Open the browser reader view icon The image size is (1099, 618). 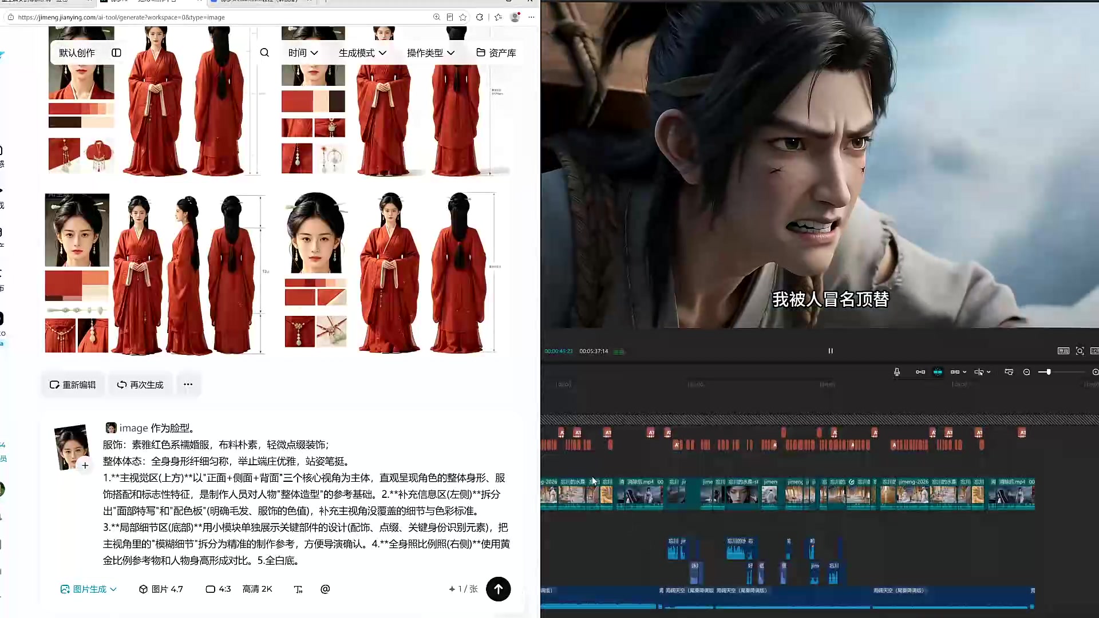450,17
